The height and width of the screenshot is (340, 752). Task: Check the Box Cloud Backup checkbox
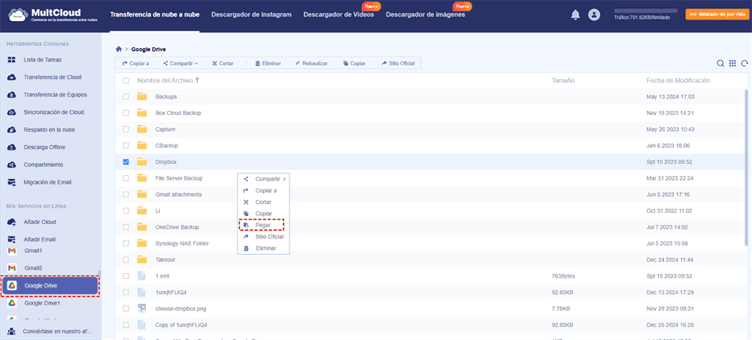pos(126,113)
